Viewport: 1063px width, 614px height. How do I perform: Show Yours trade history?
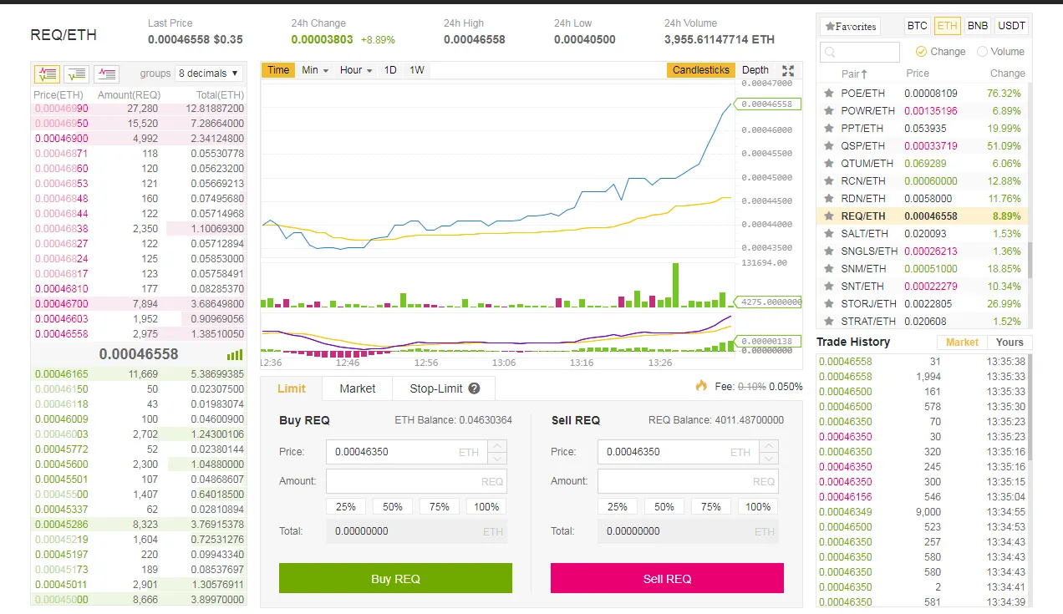[1010, 342]
